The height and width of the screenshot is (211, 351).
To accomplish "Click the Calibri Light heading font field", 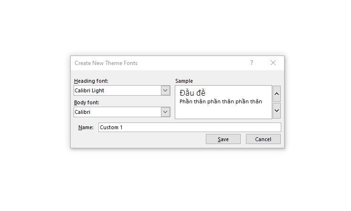I will click(117, 90).
